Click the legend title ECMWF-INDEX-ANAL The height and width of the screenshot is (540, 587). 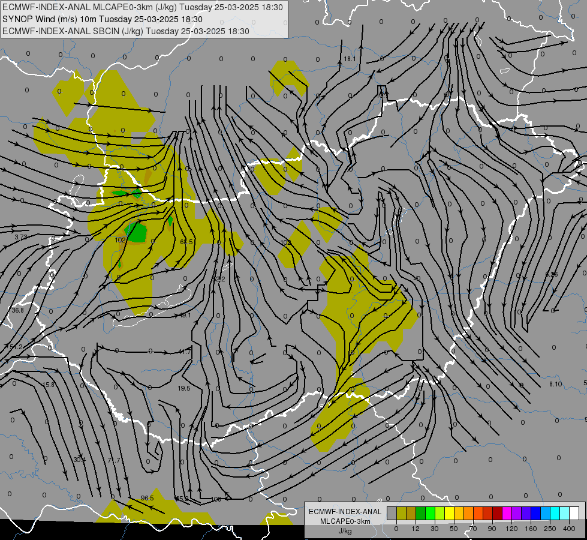pos(345,512)
